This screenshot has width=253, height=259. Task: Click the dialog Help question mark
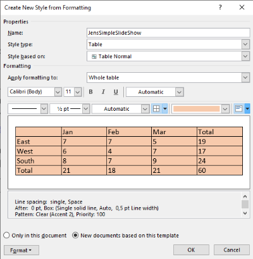click(x=220, y=8)
